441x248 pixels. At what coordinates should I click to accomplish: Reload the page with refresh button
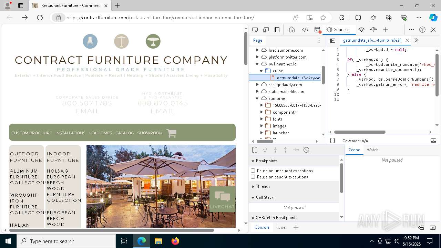[x=40, y=18]
